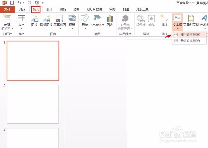Expand the 相册 dropdown arrow
The image size is (208, 148).
pyautogui.click(x=72, y=28)
